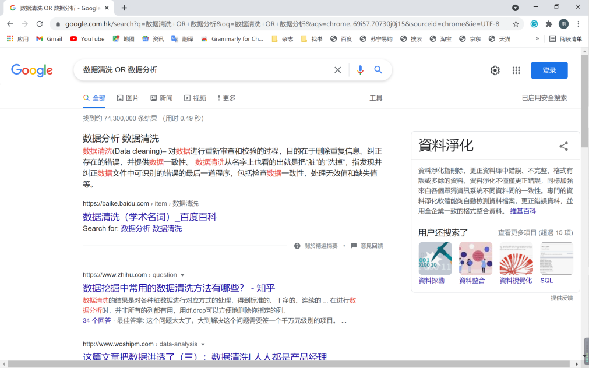Click 已启用安全搜索 SafeSearch status
Viewport: 589px width, 368px height.
(x=544, y=98)
